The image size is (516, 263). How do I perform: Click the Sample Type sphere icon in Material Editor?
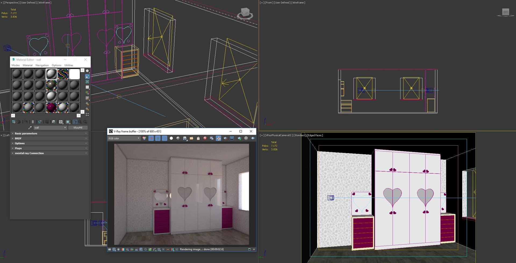coord(87,71)
